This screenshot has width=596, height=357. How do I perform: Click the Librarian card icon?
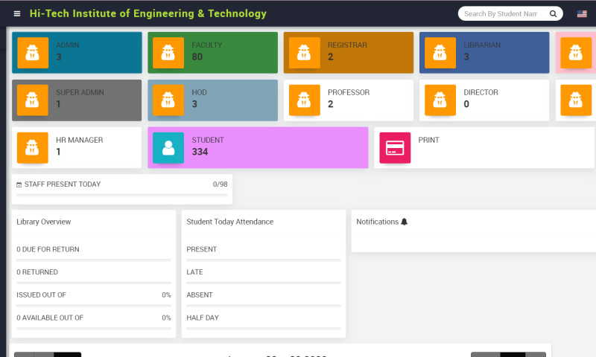(x=440, y=53)
